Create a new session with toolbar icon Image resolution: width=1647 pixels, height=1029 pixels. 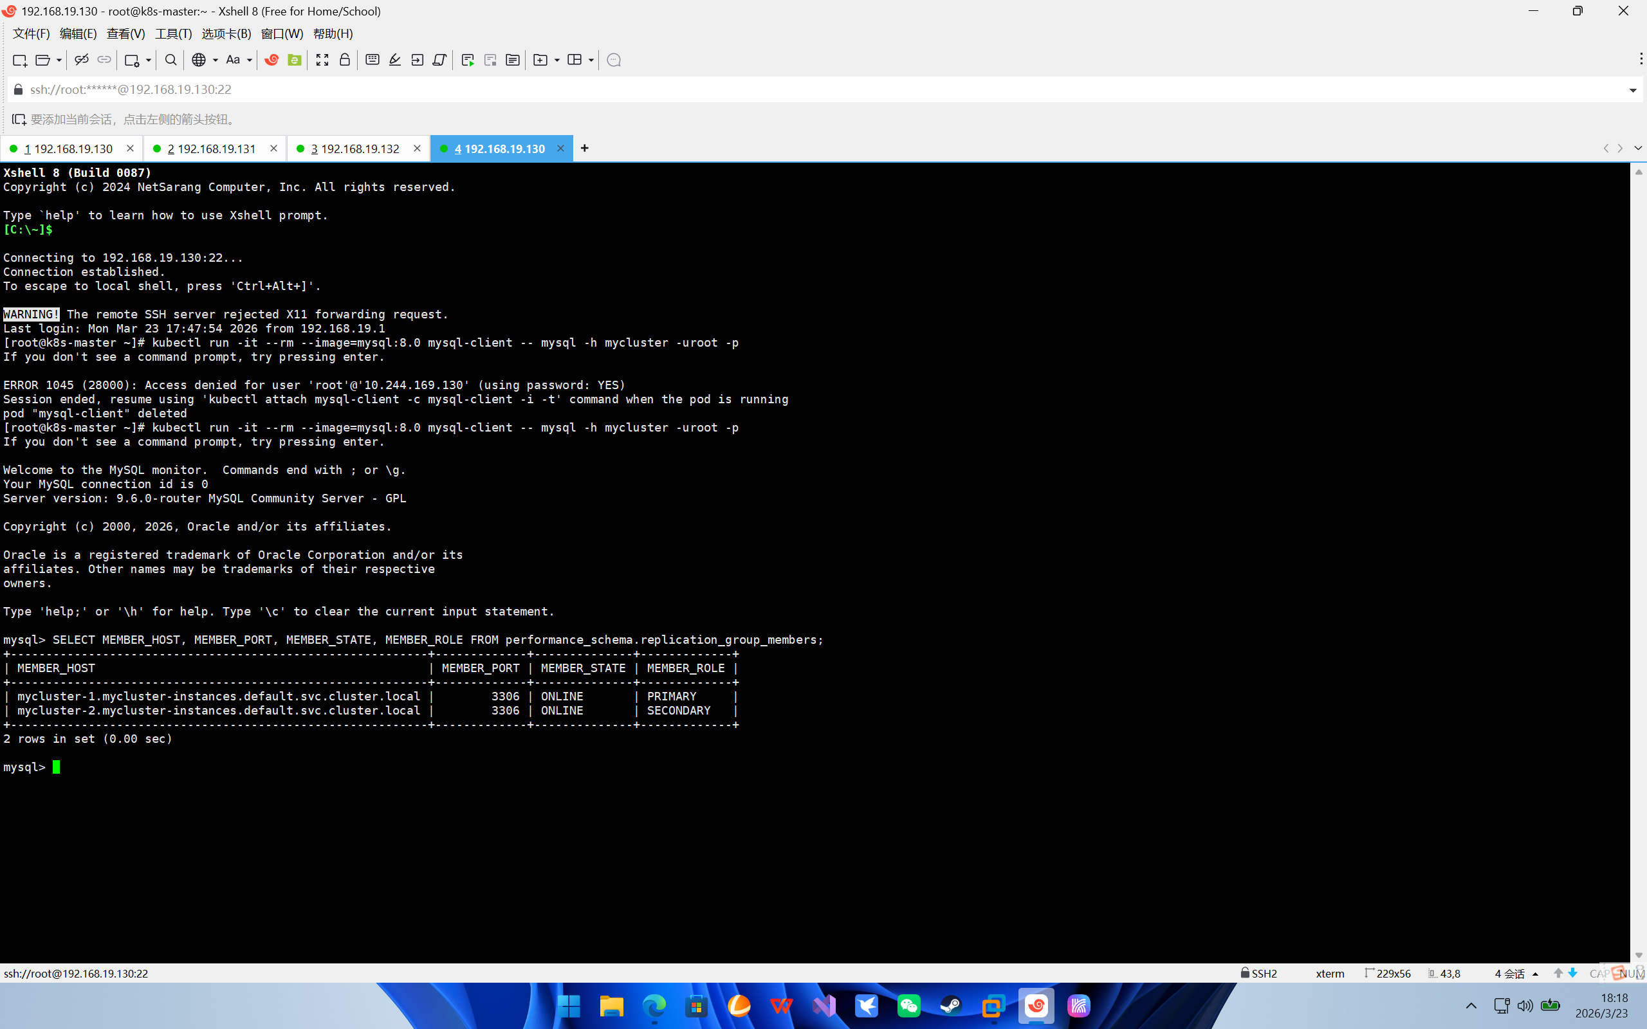(20, 60)
